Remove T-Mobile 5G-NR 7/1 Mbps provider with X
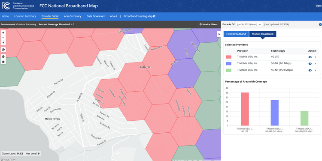This screenshot has height=161, width=322. [x=316, y=64]
